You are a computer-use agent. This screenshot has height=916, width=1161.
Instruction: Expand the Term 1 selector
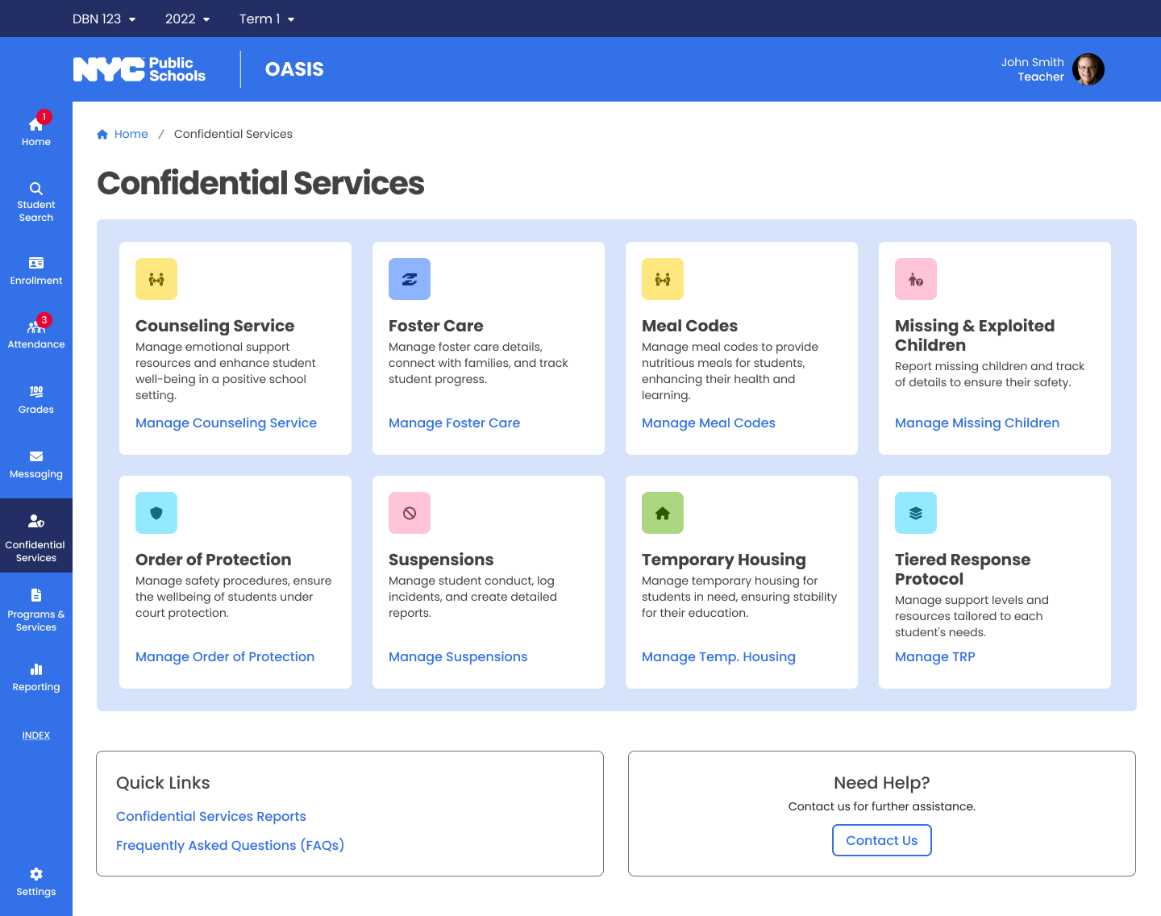point(267,19)
